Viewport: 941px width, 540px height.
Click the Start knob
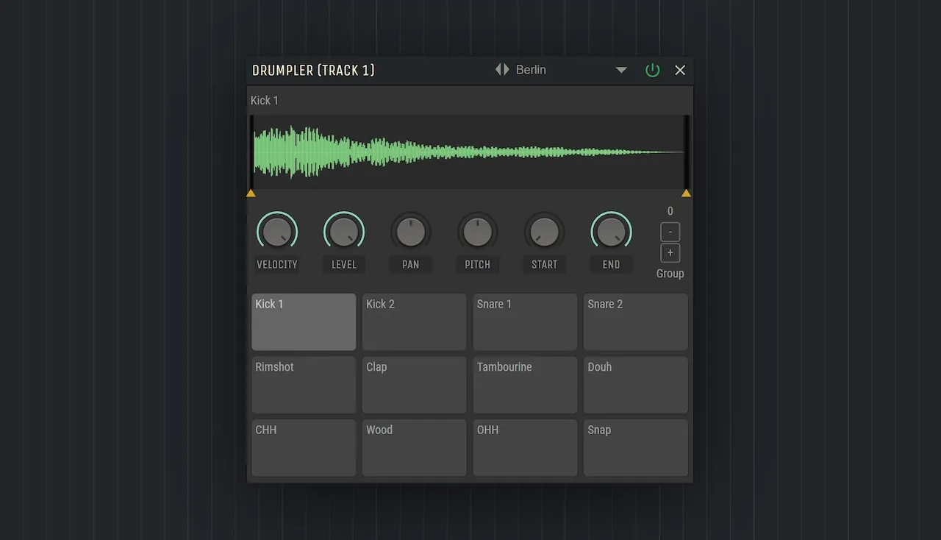pyautogui.click(x=544, y=232)
